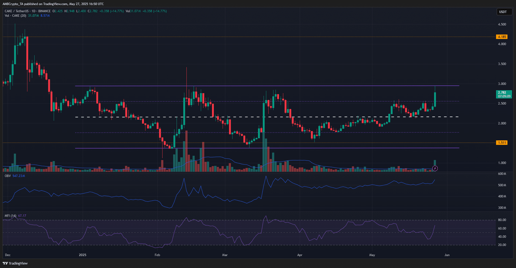Click the 4.500 price scale label
Image resolution: width=516 pixels, height=268 pixels.
tap(502, 24)
